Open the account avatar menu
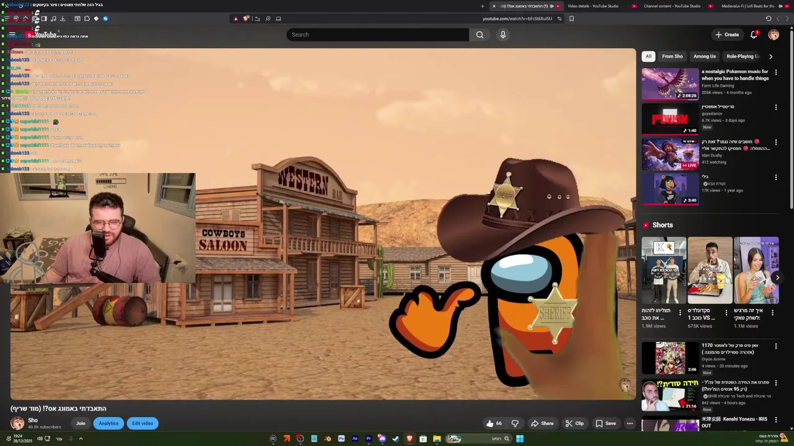The height and width of the screenshot is (446, 794). click(x=774, y=35)
